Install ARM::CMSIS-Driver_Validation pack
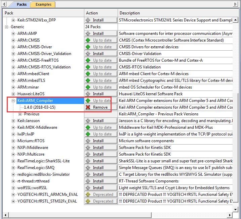Image resolution: width=241 pixels, height=219 pixels. click(x=101, y=54)
